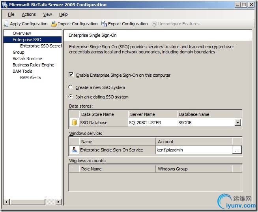Viewport: 258px width, 212px height.
Task: Select Group in the navigation tree
Action: tap(19, 52)
